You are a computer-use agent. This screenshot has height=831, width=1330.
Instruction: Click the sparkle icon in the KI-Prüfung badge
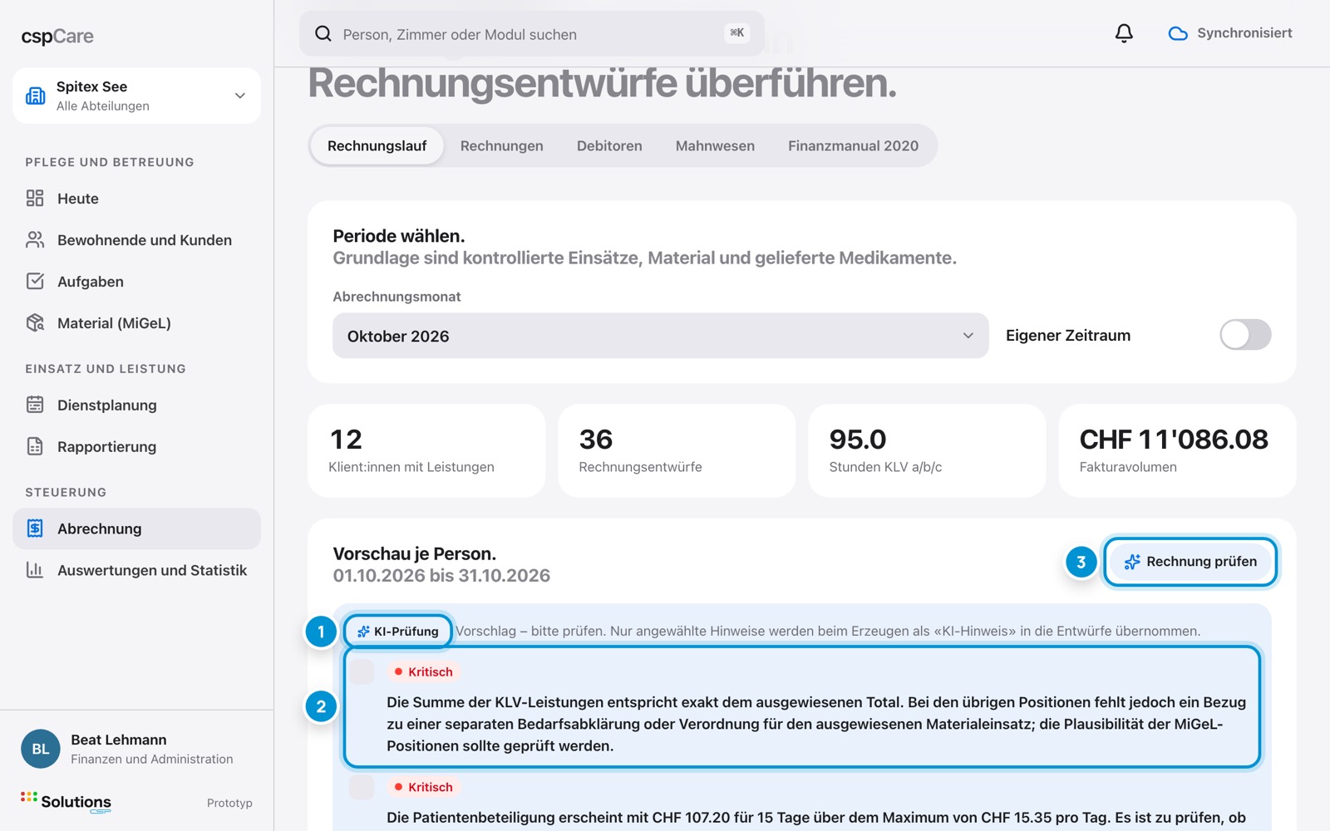363,632
